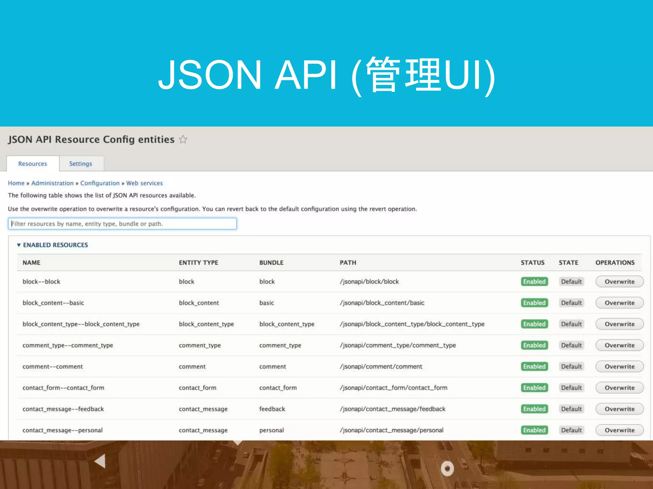
Task: Switch to the Settings tab
Action: 81,164
